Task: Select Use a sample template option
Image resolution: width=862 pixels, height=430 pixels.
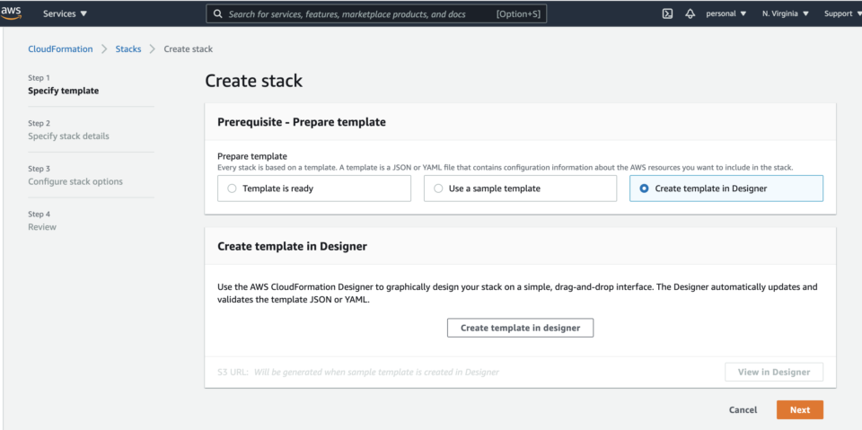Action: (x=520, y=189)
